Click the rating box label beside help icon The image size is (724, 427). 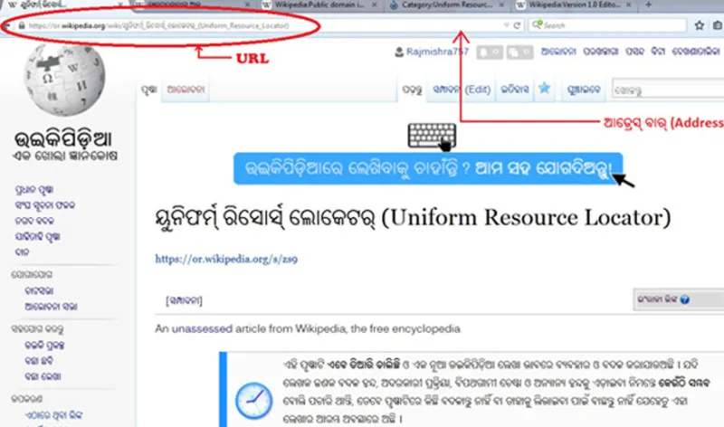click(657, 299)
